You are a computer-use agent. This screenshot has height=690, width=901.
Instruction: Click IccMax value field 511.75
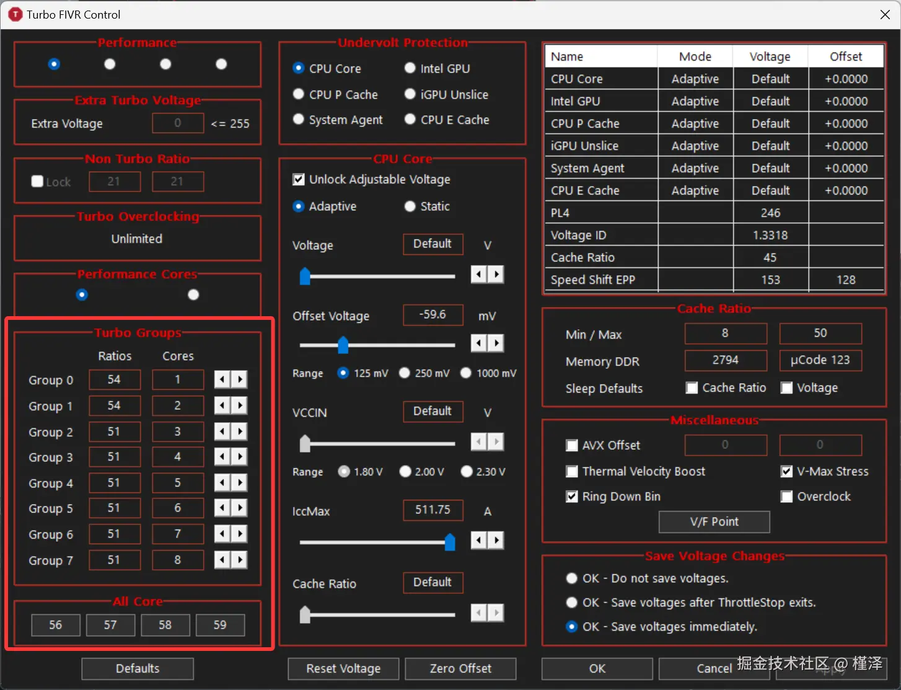(433, 510)
